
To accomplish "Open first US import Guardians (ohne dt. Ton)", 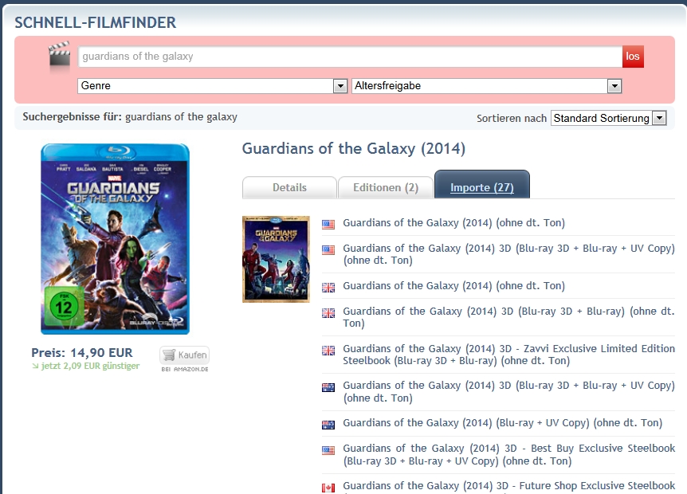I will click(x=454, y=223).
